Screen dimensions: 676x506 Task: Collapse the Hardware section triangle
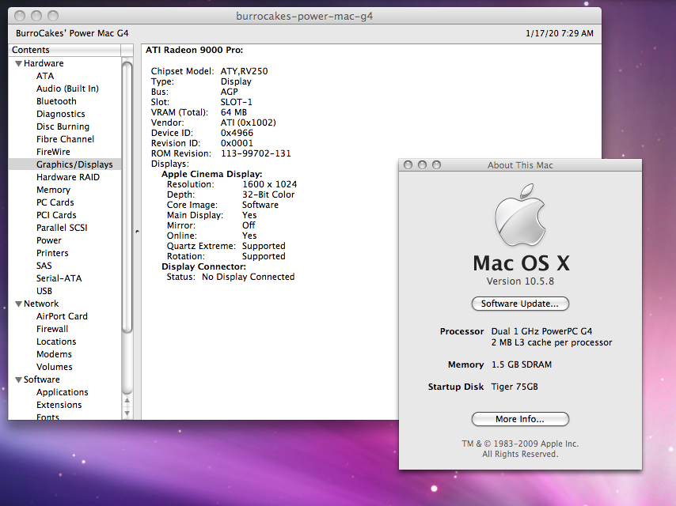click(18, 63)
